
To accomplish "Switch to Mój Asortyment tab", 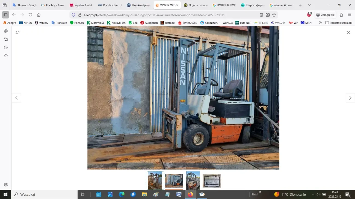I will click(138, 5).
